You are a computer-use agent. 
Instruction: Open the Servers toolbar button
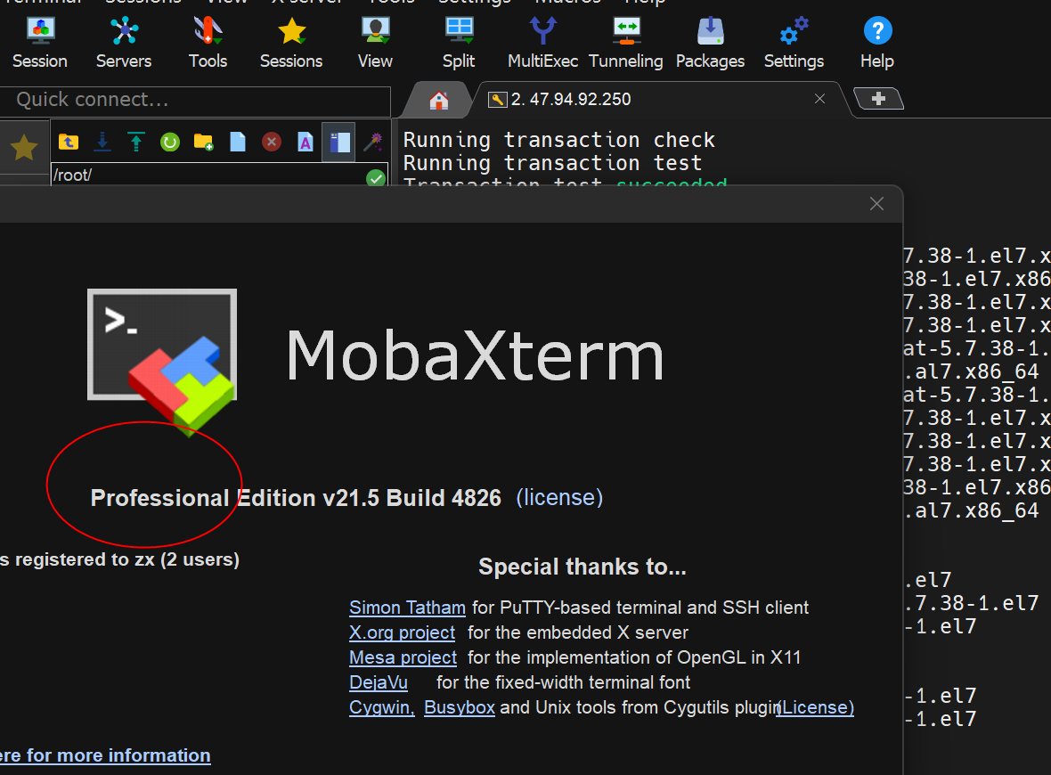(x=124, y=43)
